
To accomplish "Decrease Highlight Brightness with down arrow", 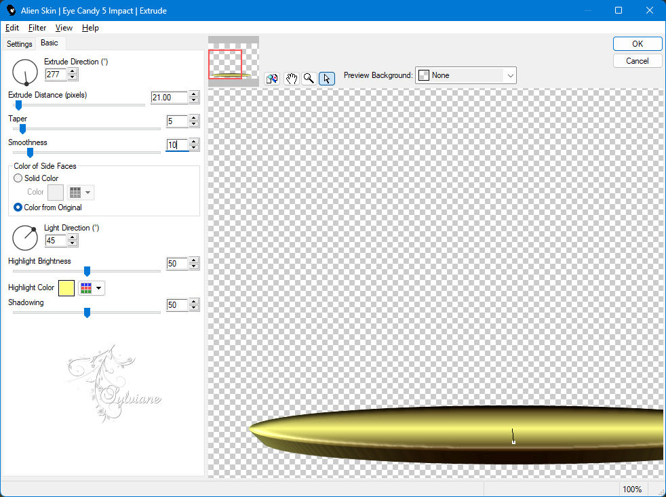I will [194, 266].
